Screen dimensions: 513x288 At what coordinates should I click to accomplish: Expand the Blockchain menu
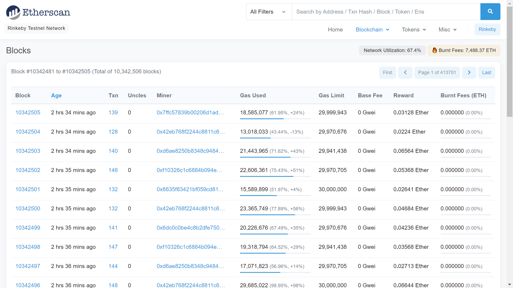point(372,30)
